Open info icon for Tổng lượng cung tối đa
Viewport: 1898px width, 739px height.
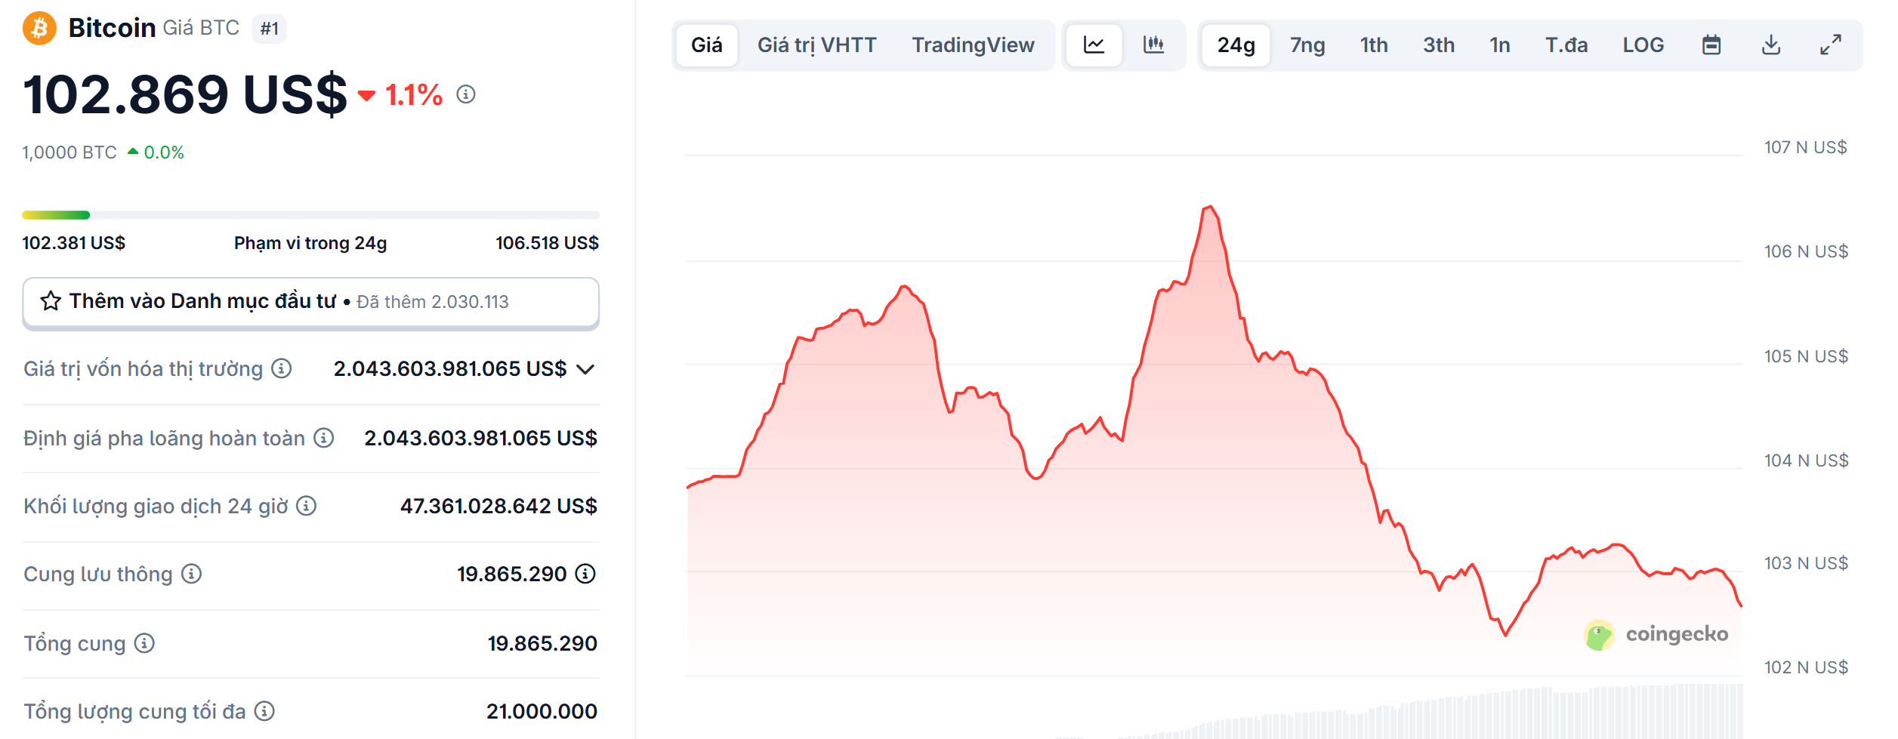click(x=264, y=711)
